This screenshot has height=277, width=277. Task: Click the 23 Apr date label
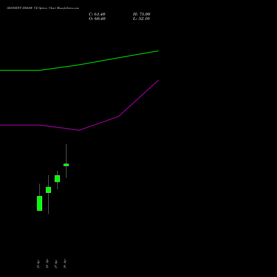pyautogui.click(x=38, y=264)
